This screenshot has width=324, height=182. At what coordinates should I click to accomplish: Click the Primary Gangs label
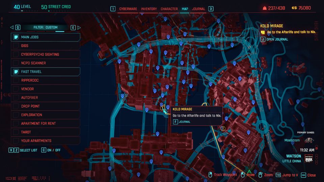pyautogui.click(x=306, y=132)
